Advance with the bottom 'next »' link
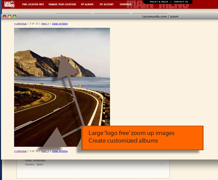Image resolution: width=218 pixels, height=180 pixels. (x=45, y=151)
